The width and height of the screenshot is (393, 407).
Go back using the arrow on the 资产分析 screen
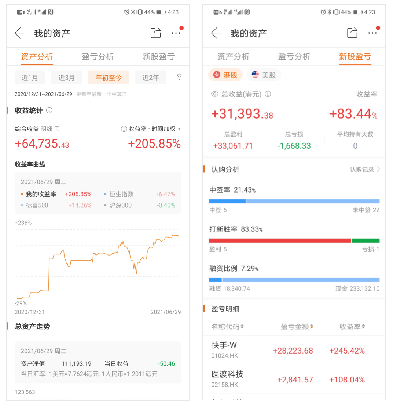pyautogui.click(x=19, y=33)
